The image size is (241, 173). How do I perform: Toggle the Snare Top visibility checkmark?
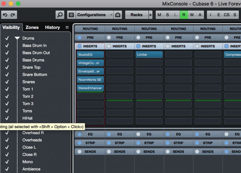click(x=7, y=68)
